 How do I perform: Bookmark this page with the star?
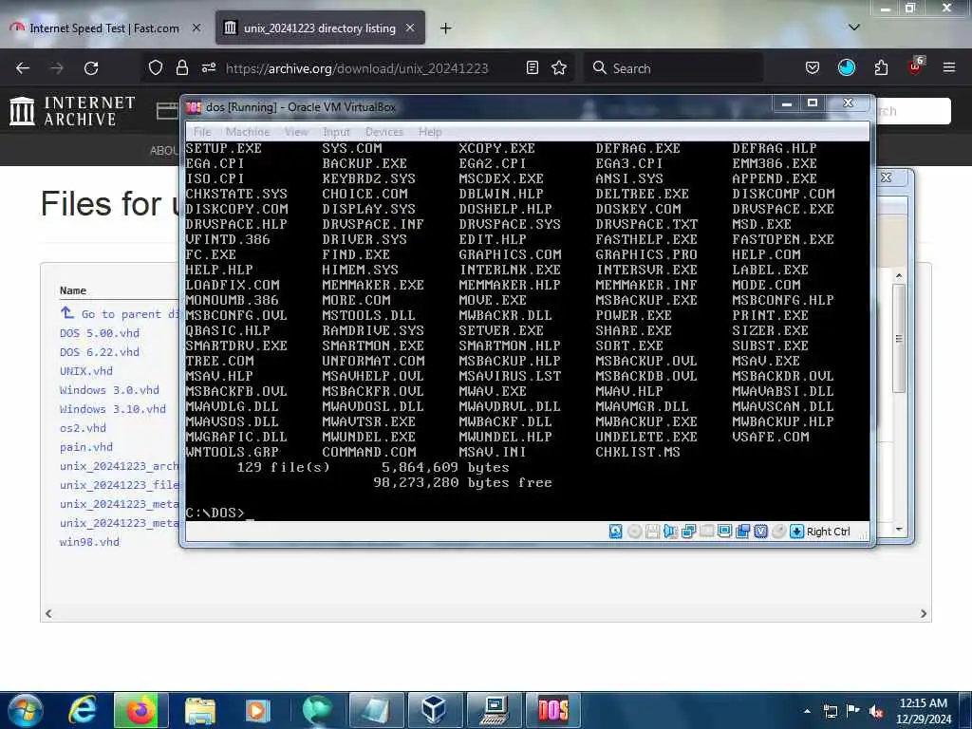559,68
